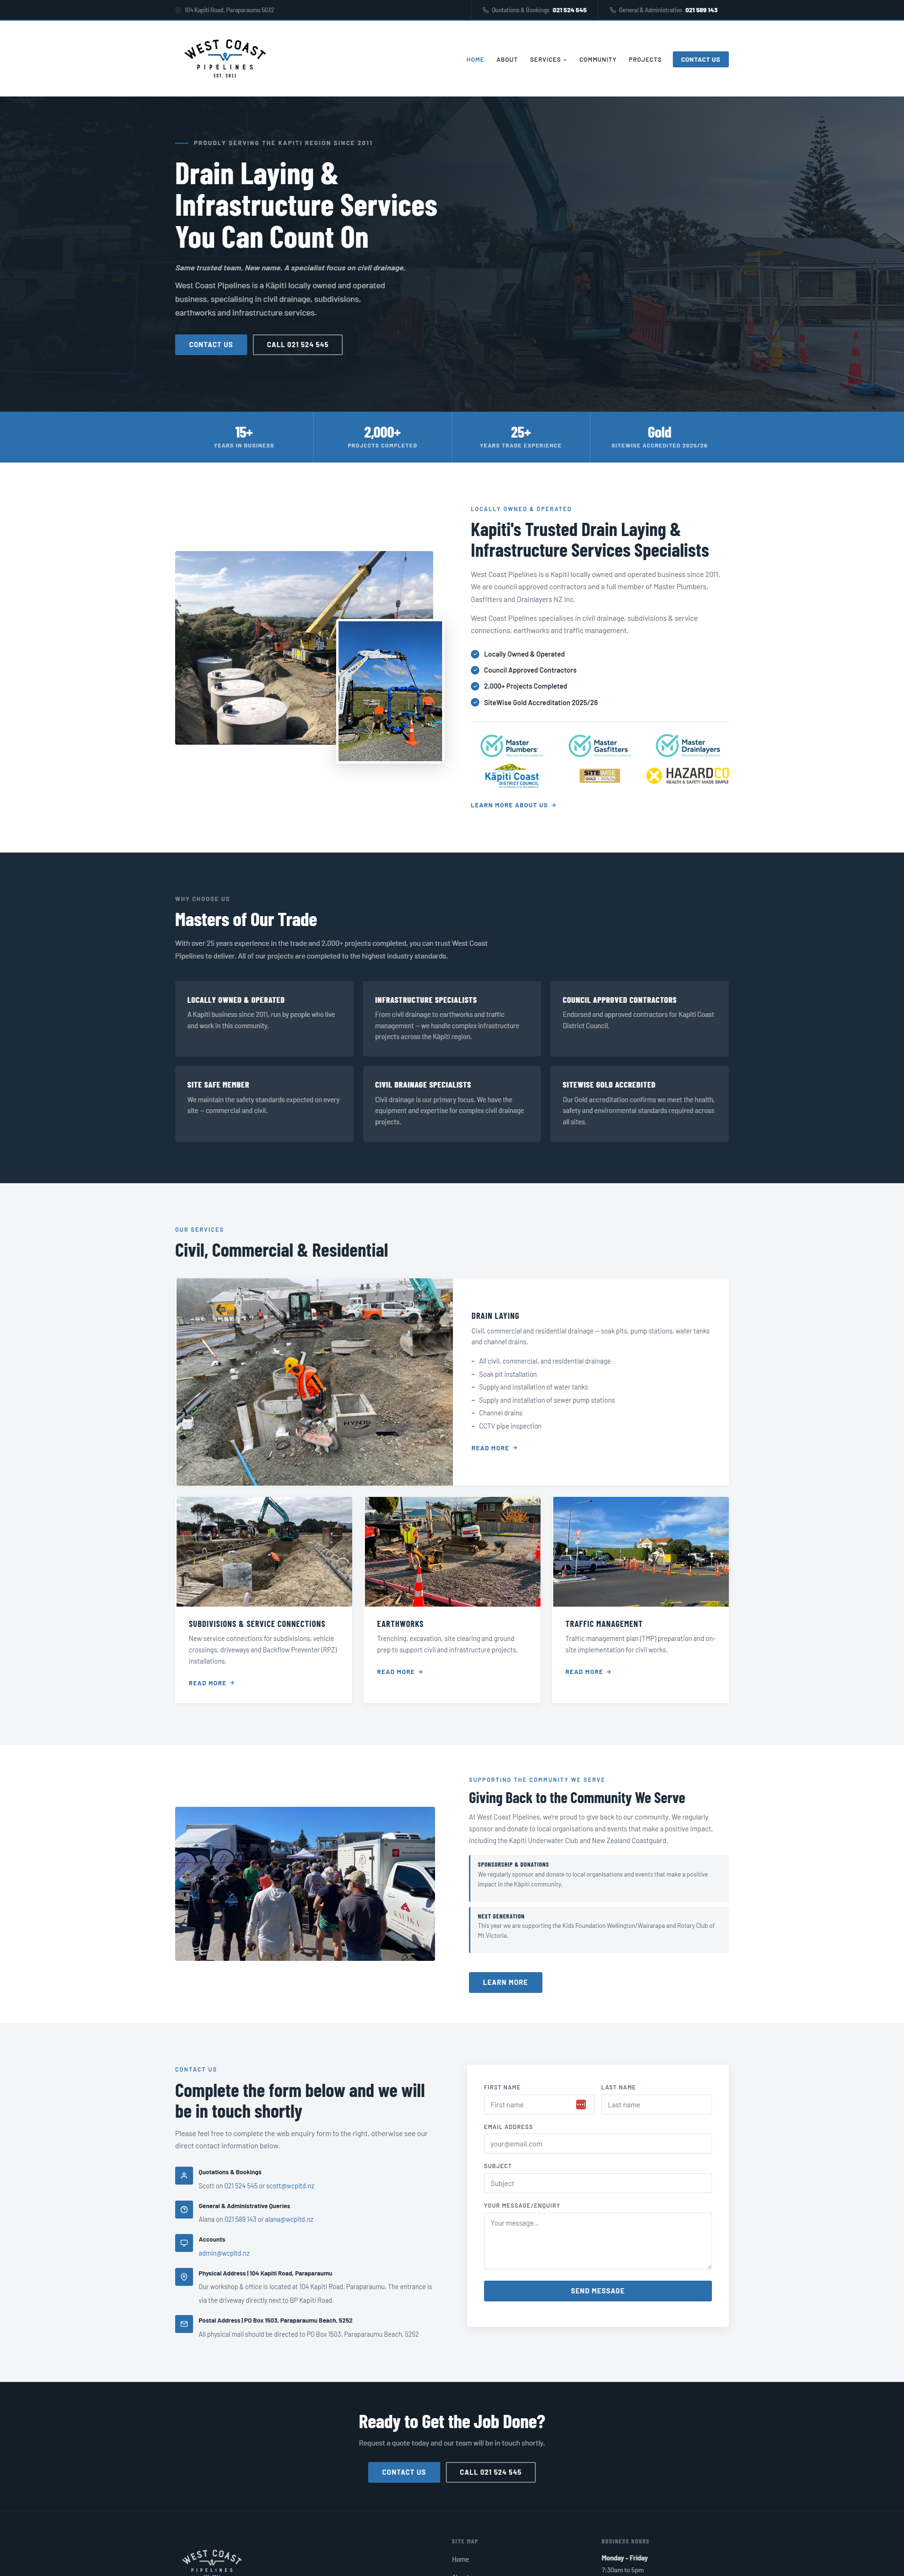Click Scott's 021 524 545 number in the contact list
The height and width of the screenshot is (2576, 904).
(x=241, y=2186)
